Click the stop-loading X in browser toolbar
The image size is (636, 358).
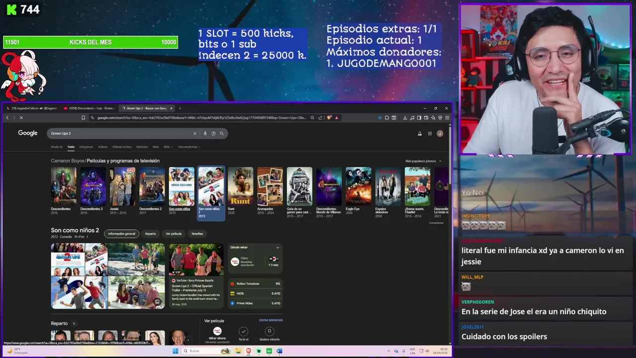(x=21, y=118)
